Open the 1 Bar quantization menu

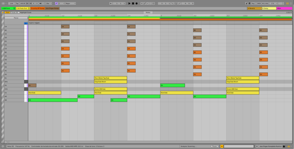(x=49, y=3)
